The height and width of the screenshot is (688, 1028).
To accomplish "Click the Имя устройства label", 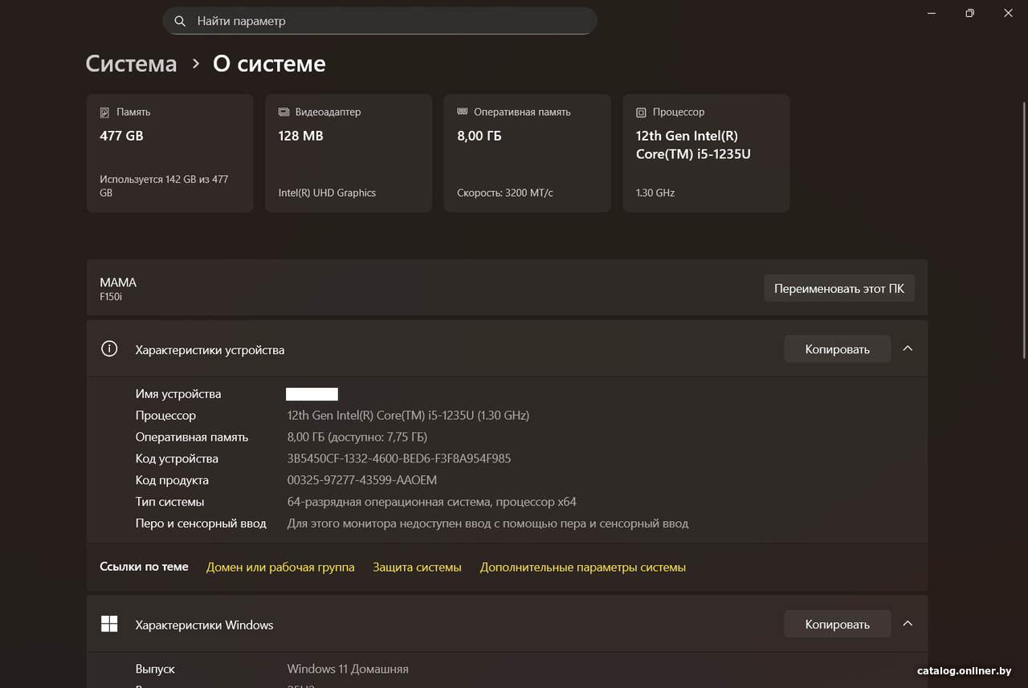I will click(x=178, y=394).
